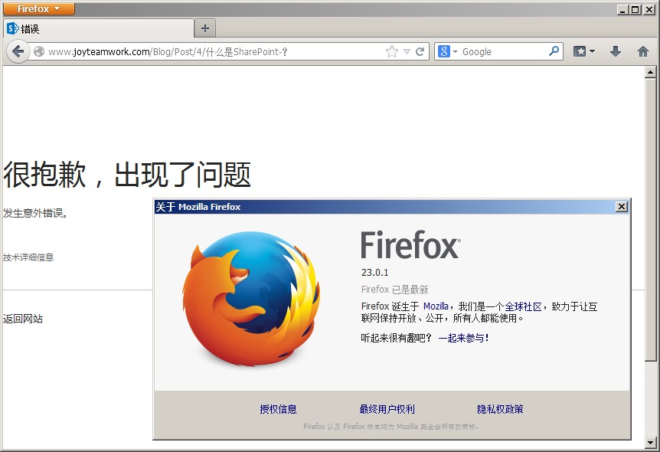Reload the current page
The width and height of the screenshot is (660, 452).
pos(420,51)
